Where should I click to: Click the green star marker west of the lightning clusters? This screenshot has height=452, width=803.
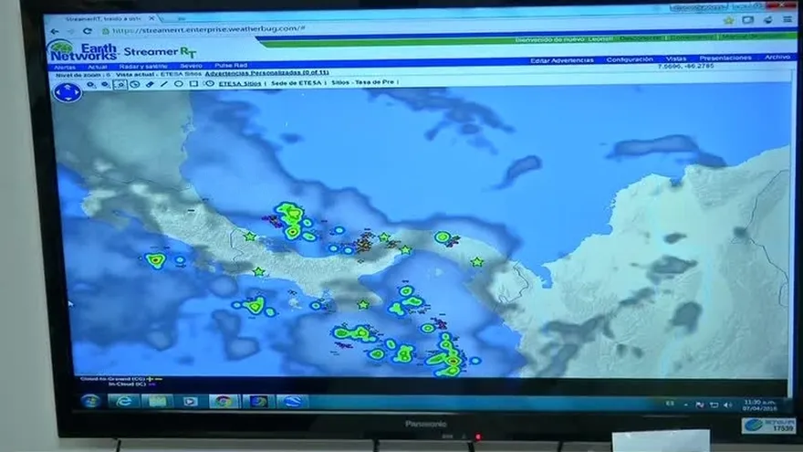coord(250,237)
